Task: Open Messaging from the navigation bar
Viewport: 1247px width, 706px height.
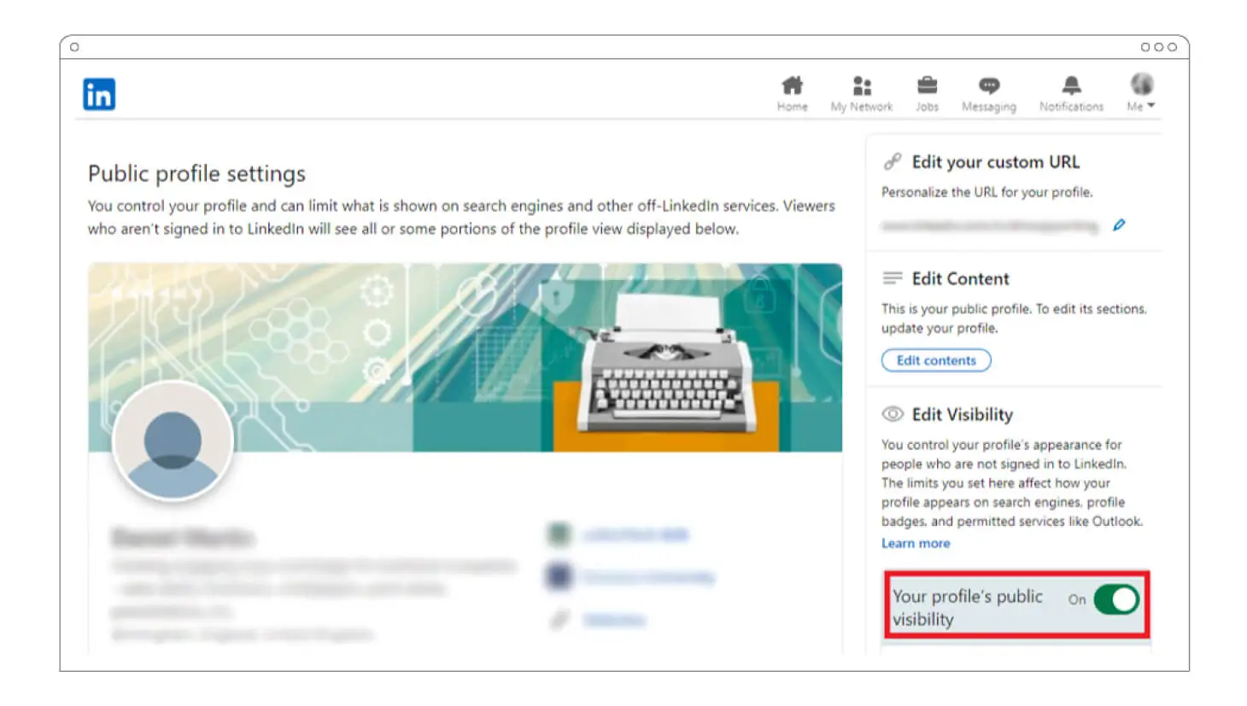Action: [x=988, y=94]
